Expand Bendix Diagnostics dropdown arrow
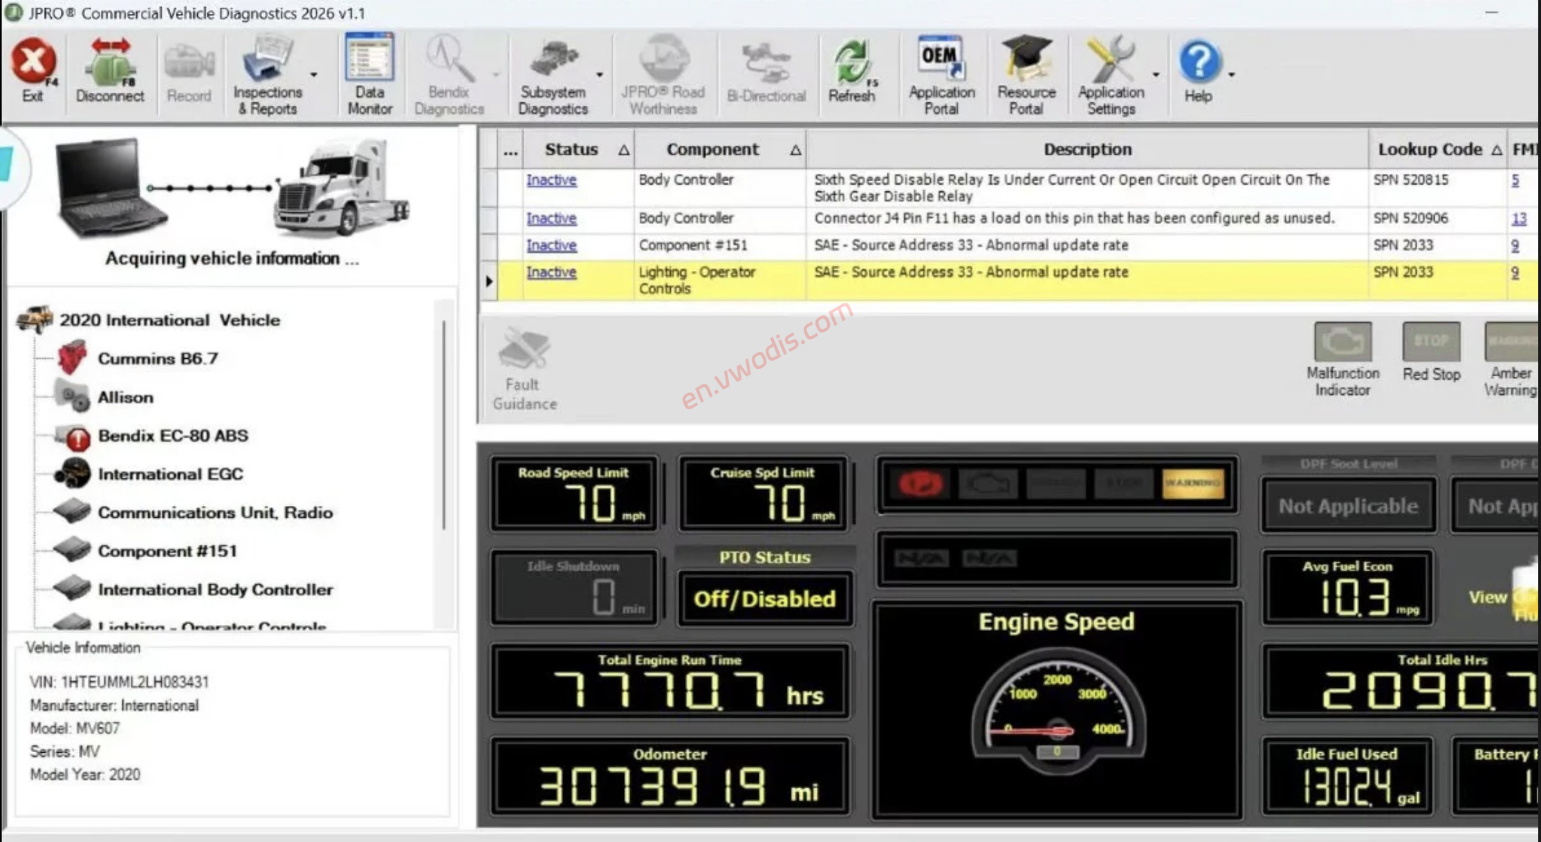1541x842 pixels. pyautogui.click(x=496, y=74)
